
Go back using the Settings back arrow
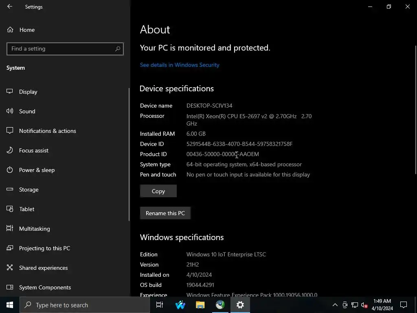10,7
